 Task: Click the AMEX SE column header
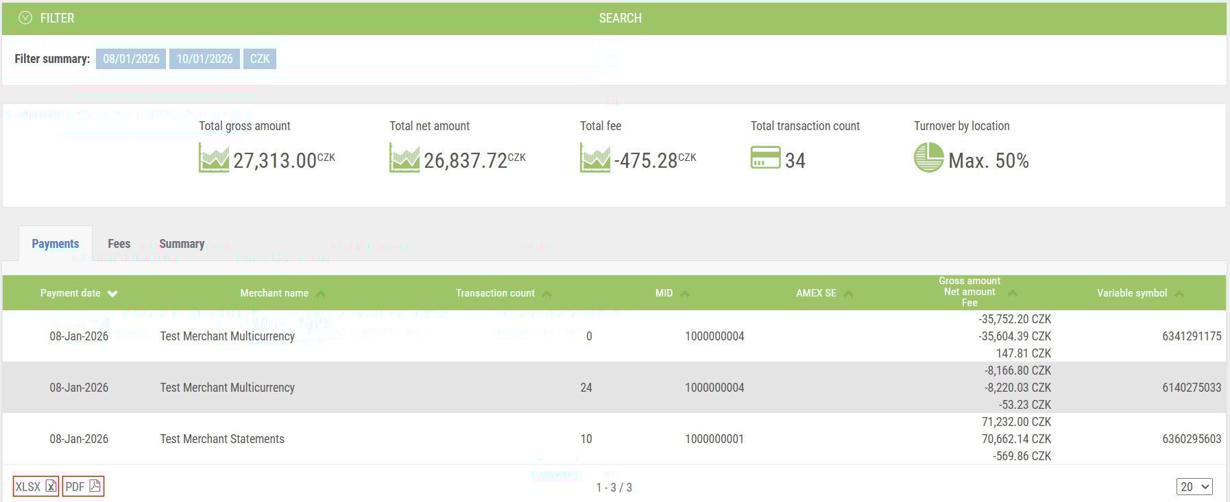click(816, 293)
